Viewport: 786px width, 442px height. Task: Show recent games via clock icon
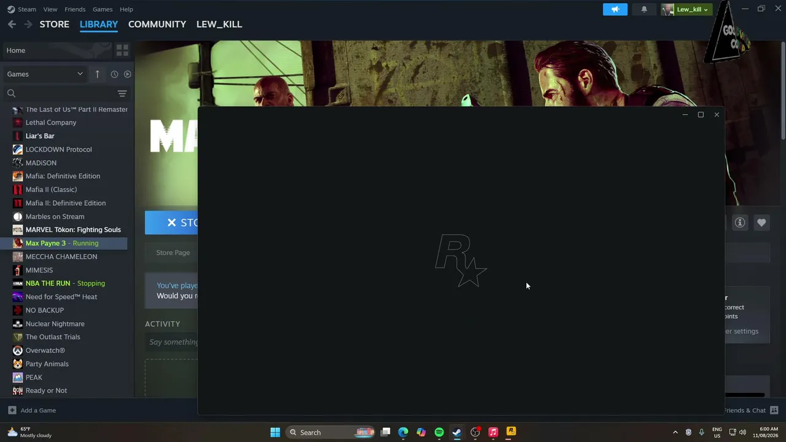[x=114, y=74]
